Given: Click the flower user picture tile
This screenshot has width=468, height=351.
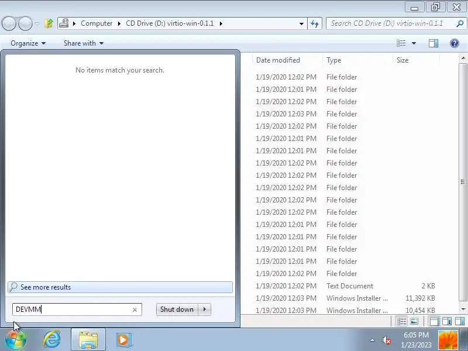Looking at the screenshot, I should coord(448,340).
